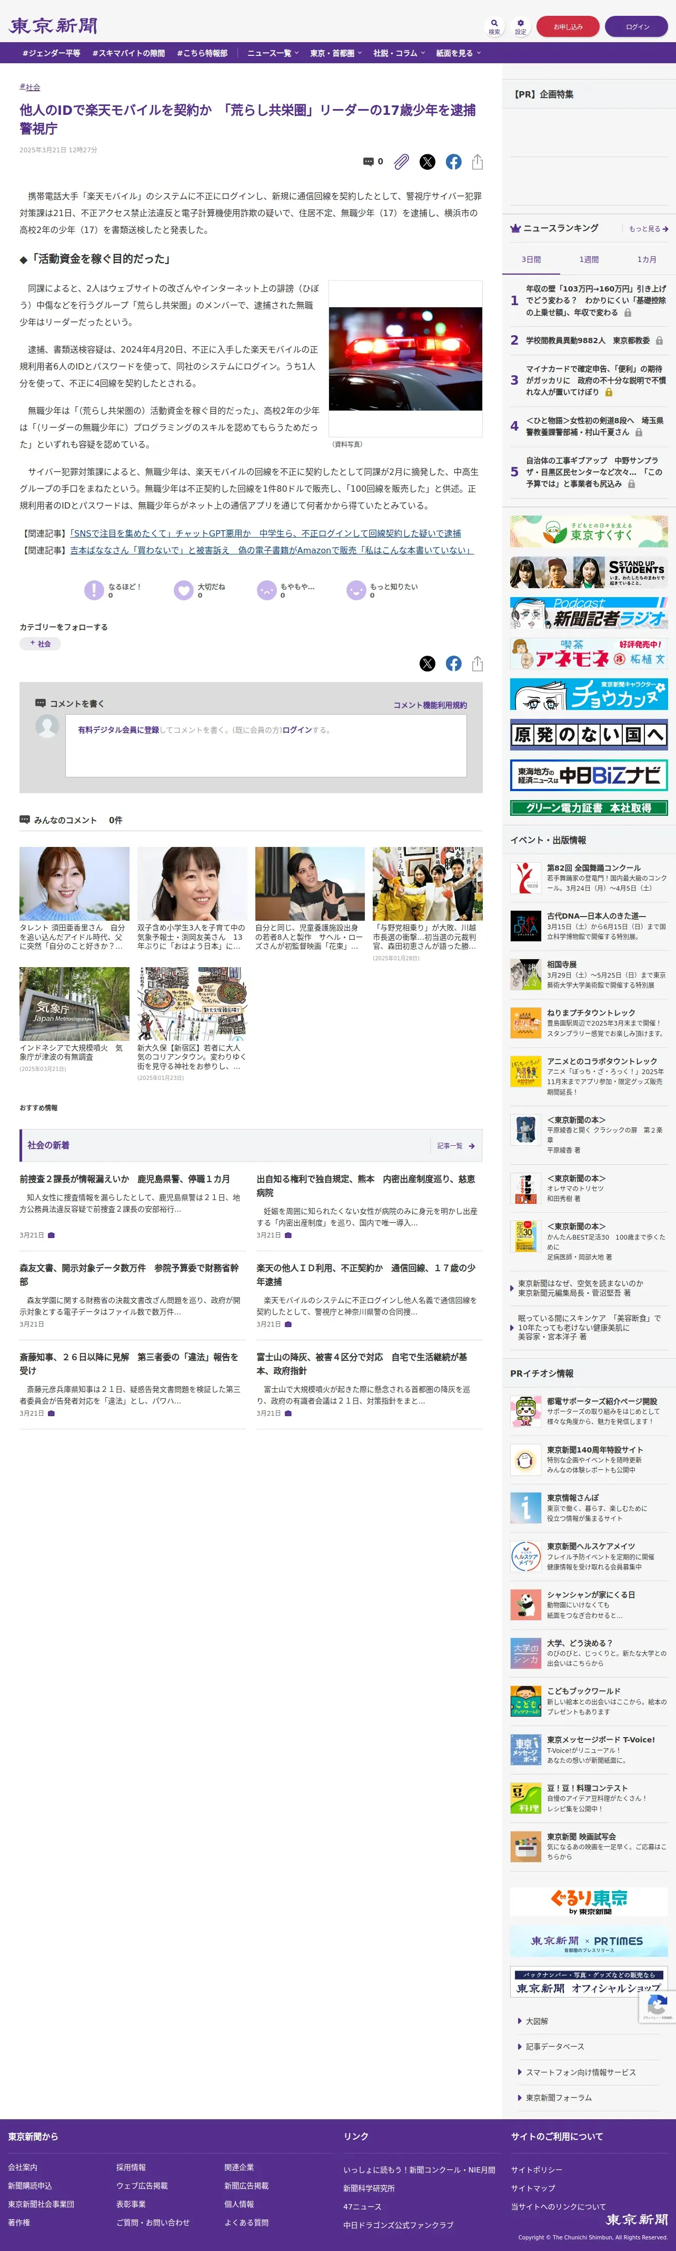Image resolution: width=676 pixels, height=2251 pixels.
Task: Open the 原発のない国へ banner
Action: pyautogui.click(x=589, y=735)
